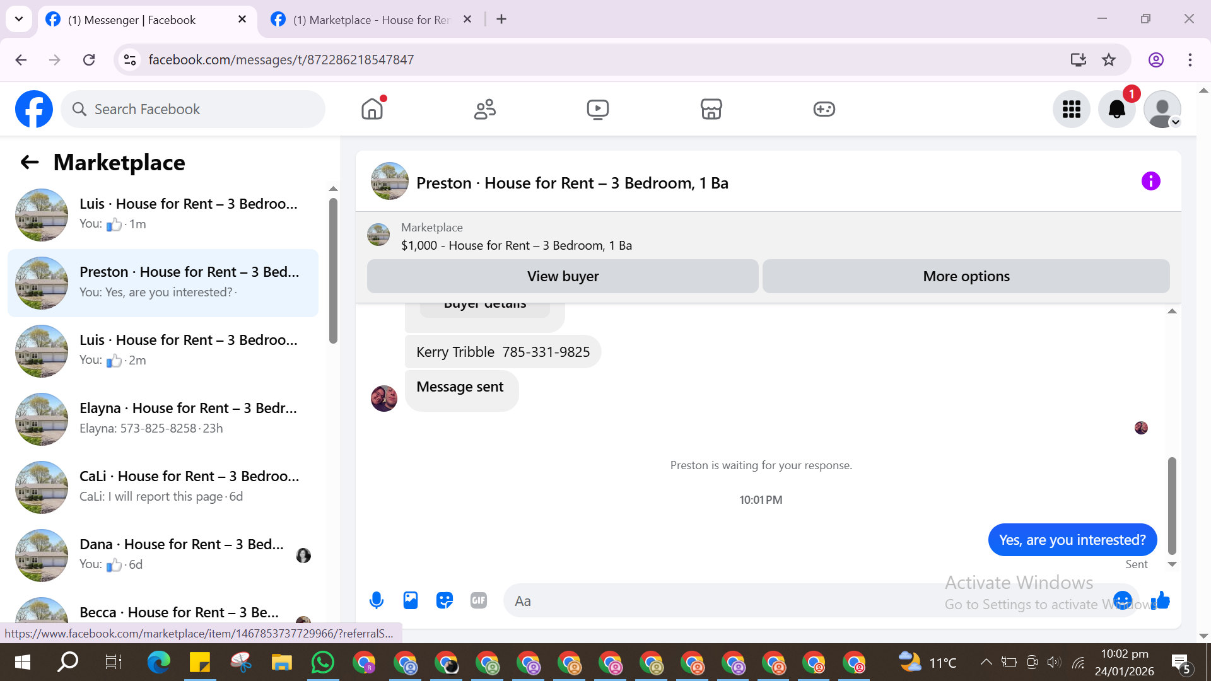Image resolution: width=1211 pixels, height=681 pixels.
Task: Click the voice clip microphone icon
Action: click(x=377, y=600)
